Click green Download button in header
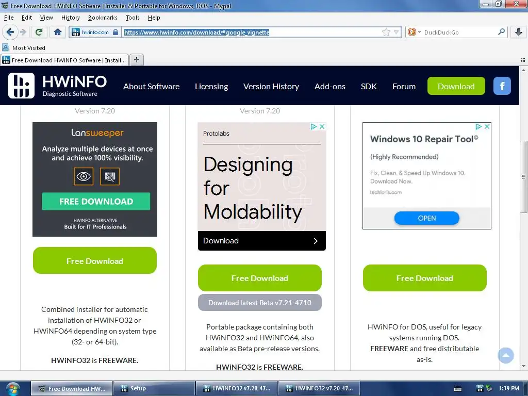 pyautogui.click(x=456, y=86)
